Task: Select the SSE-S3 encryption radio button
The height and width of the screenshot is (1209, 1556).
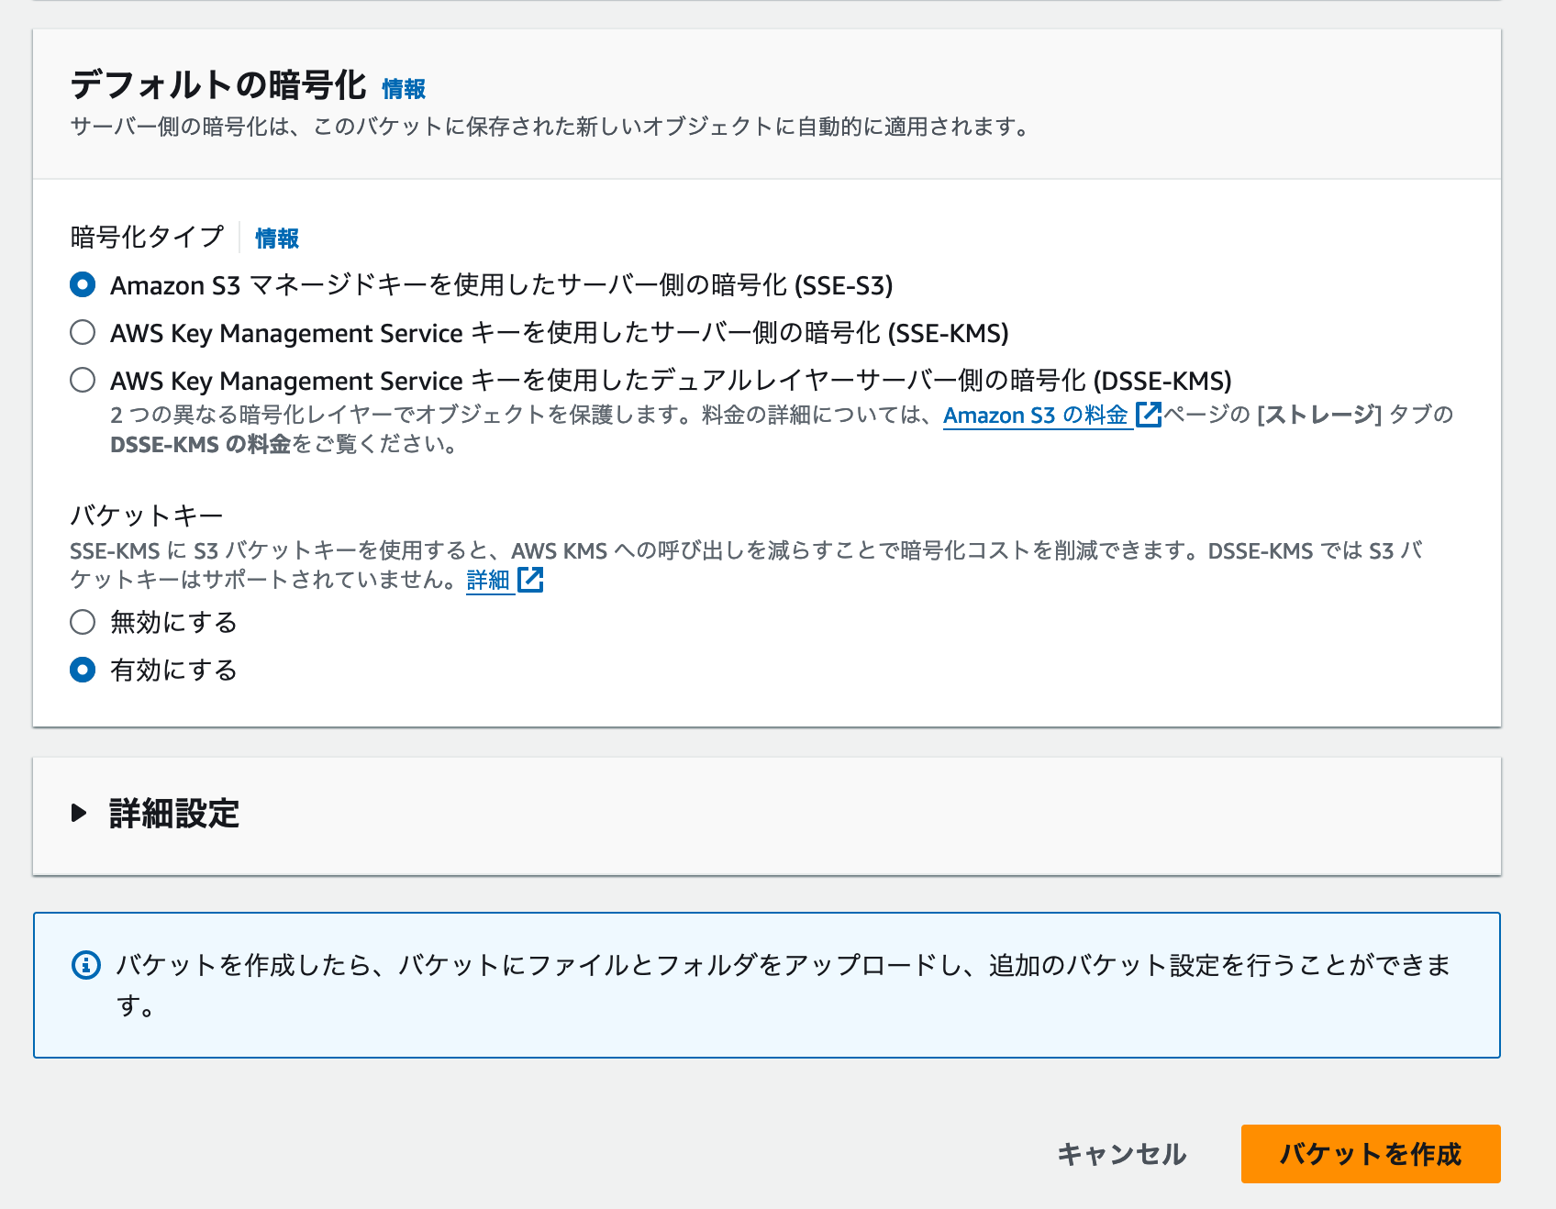Action: tap(82, 285)
